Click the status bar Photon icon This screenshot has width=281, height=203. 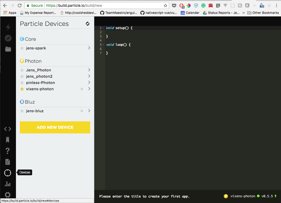click(x=226, y=196)
